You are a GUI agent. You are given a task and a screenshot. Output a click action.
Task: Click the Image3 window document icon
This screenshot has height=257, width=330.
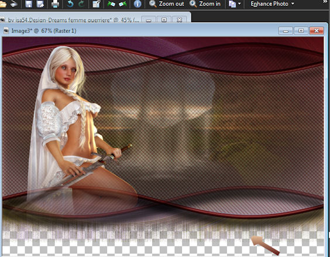(x=6, y=31)
